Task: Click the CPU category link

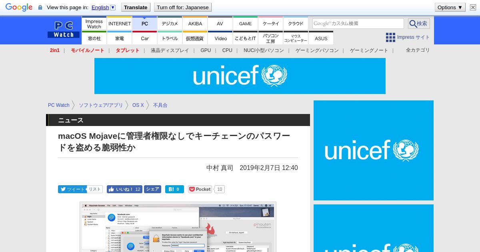Action: click(x=227, y=50)
